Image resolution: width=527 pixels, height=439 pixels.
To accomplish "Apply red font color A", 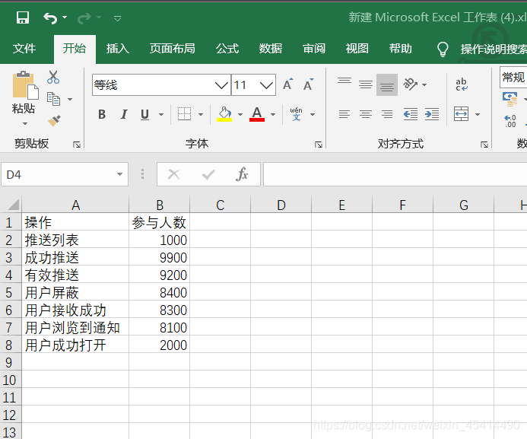I will tap(257, 114).
